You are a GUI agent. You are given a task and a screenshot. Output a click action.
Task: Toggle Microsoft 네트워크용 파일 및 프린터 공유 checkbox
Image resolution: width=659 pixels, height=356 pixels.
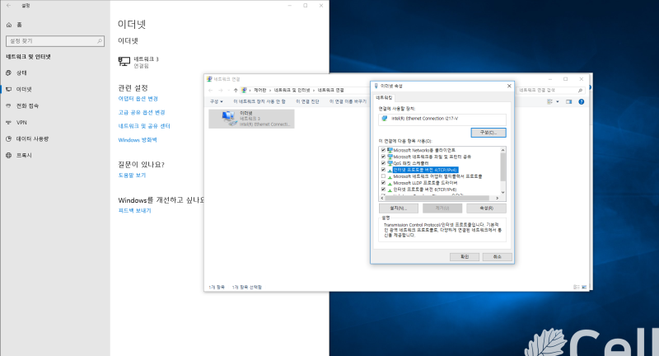click(383, 157)
